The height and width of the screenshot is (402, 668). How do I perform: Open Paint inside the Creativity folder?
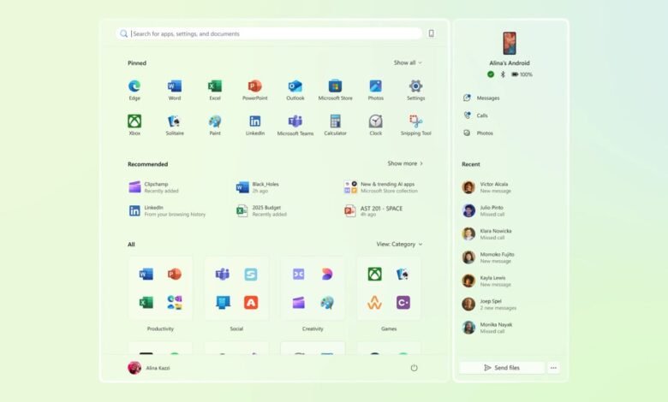pyautogui.click(x=327, y=303)
